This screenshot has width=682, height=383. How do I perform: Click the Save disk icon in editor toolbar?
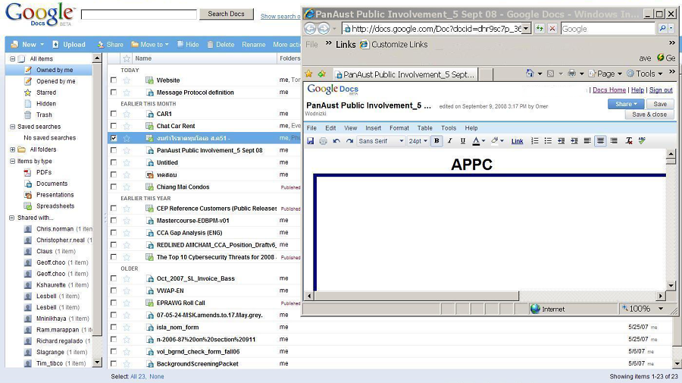(310, 141)
